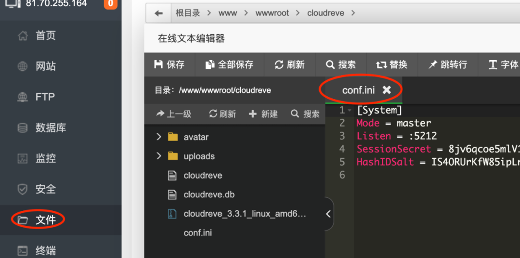Viewport: 520px width, 258px height.
Task: Close the conf.ini tab
Action: pos(387,90)
